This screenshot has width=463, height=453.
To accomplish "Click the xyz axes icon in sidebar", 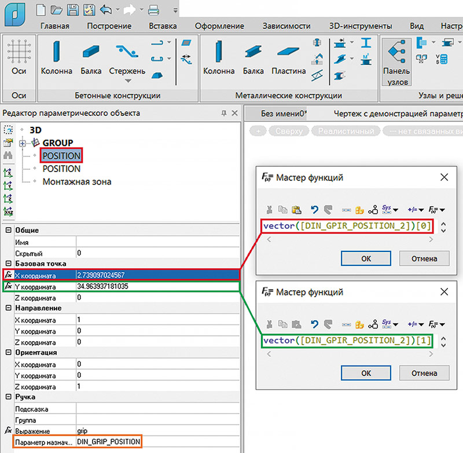I will click(8, 211).
